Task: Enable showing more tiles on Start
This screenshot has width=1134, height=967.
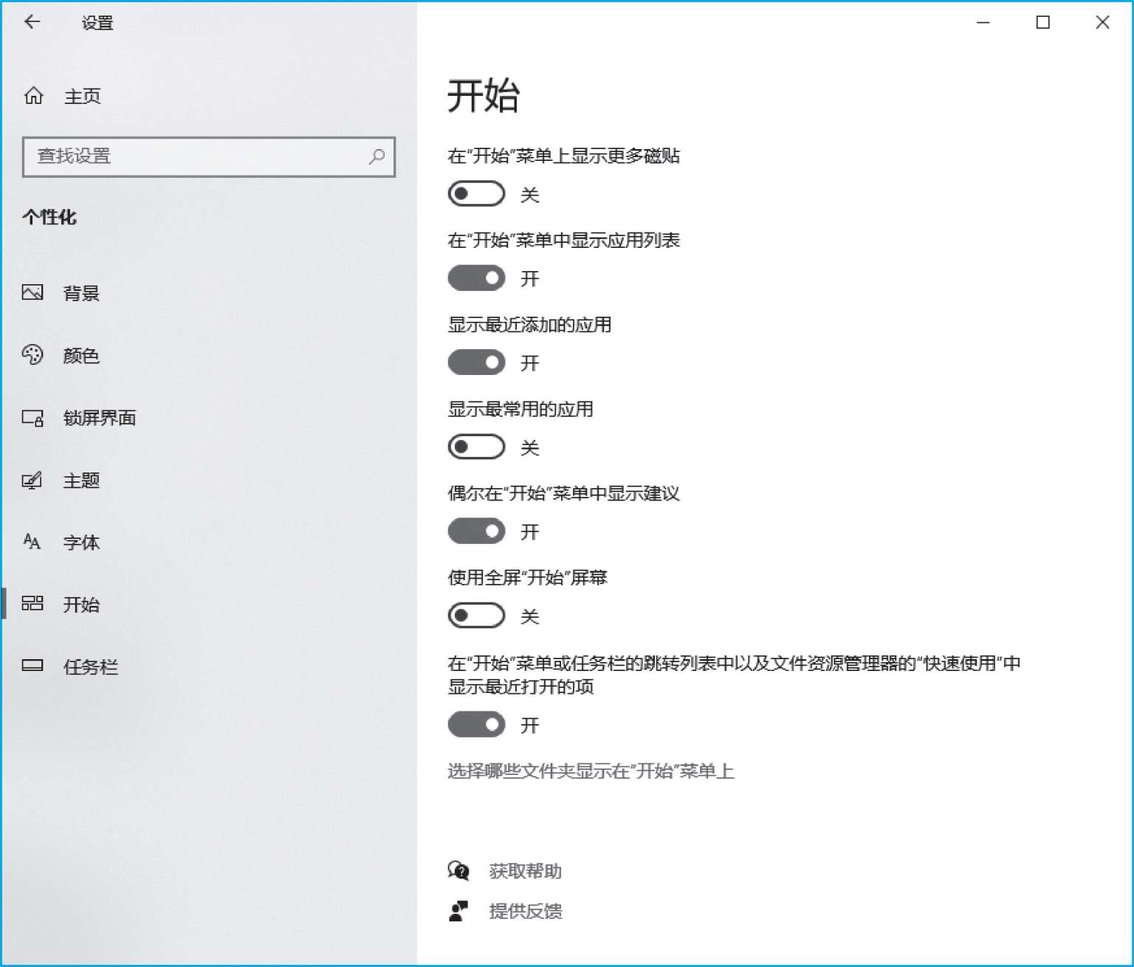Action: tap(476, 194)
